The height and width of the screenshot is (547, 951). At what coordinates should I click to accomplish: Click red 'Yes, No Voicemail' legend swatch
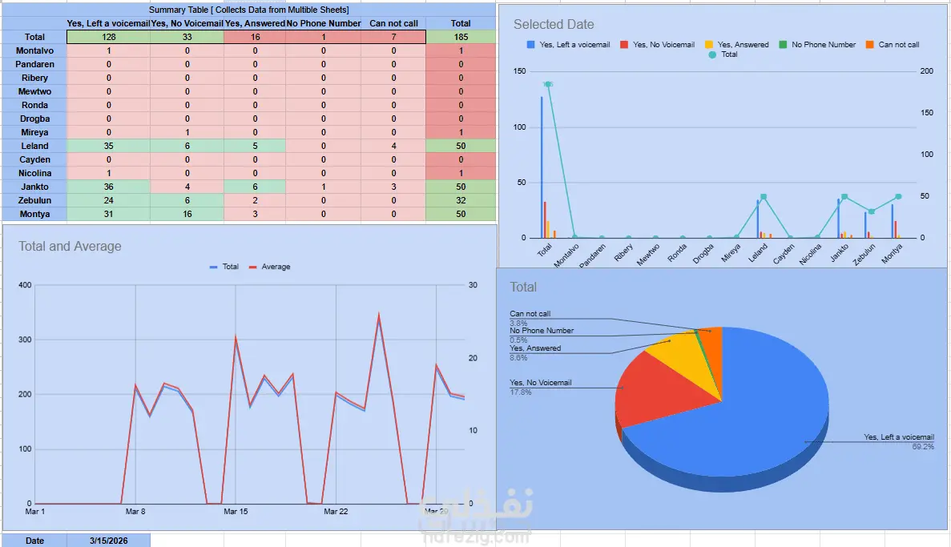[624, 45]
